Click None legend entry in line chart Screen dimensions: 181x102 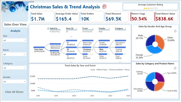(127, 70)
